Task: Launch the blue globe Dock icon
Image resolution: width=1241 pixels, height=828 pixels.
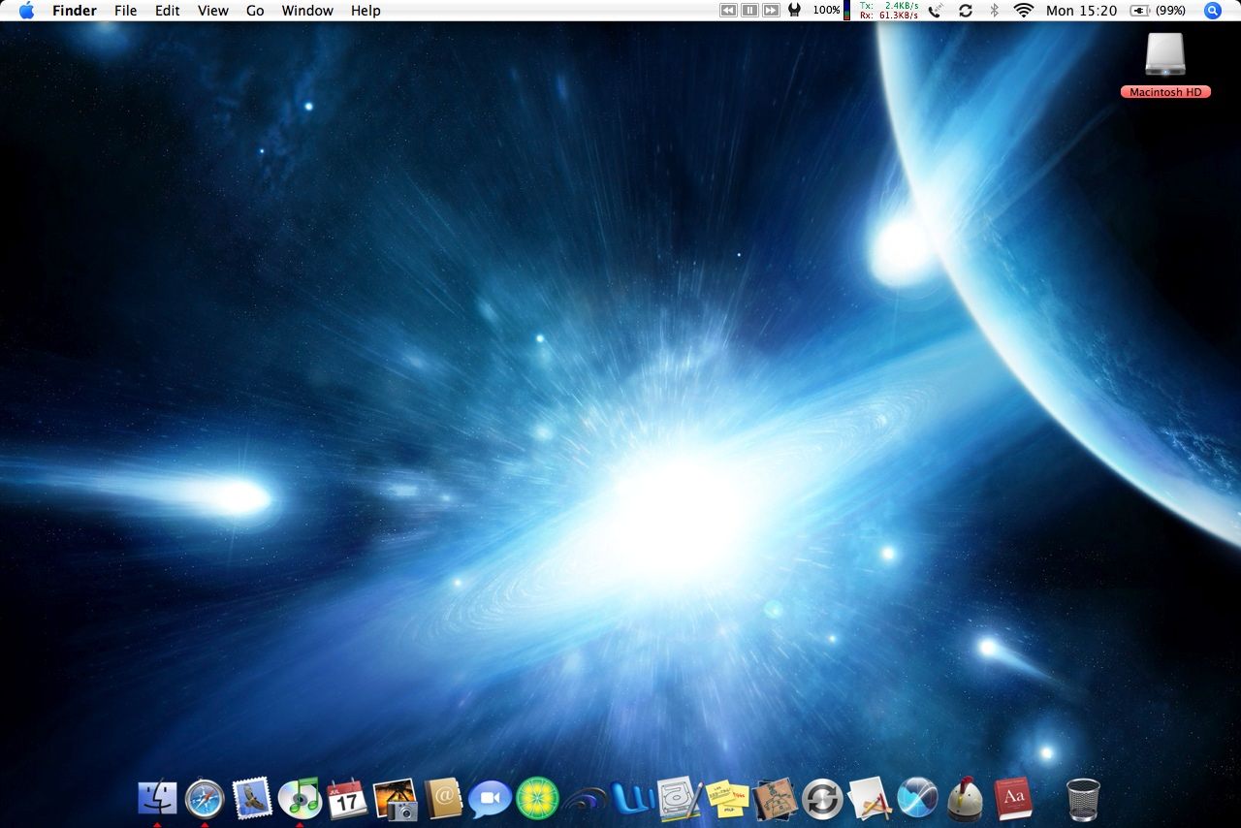Action: point(917,799)
